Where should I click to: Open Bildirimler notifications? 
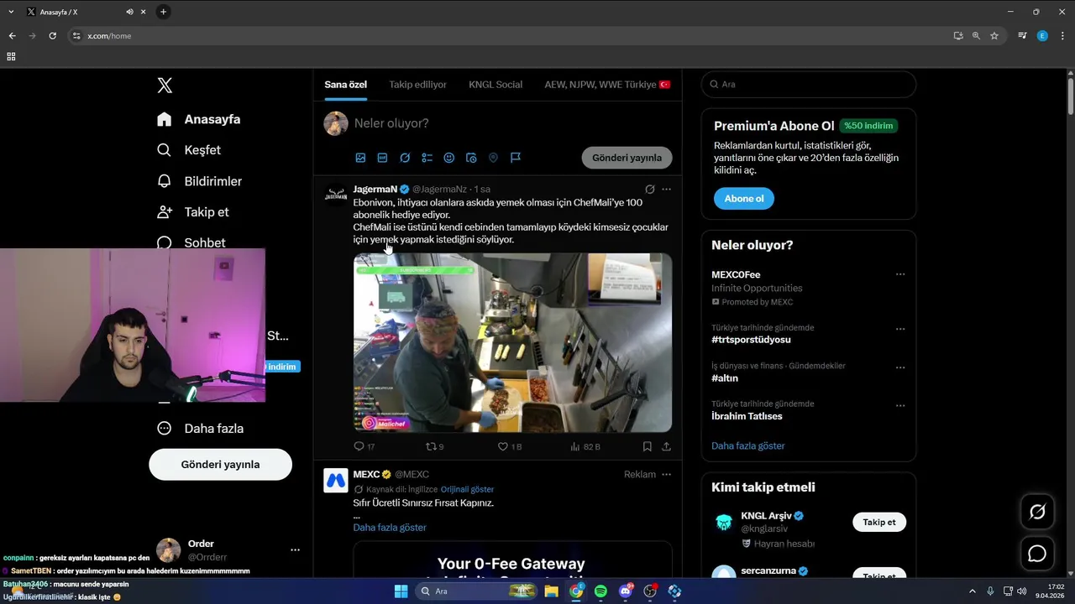200,181
